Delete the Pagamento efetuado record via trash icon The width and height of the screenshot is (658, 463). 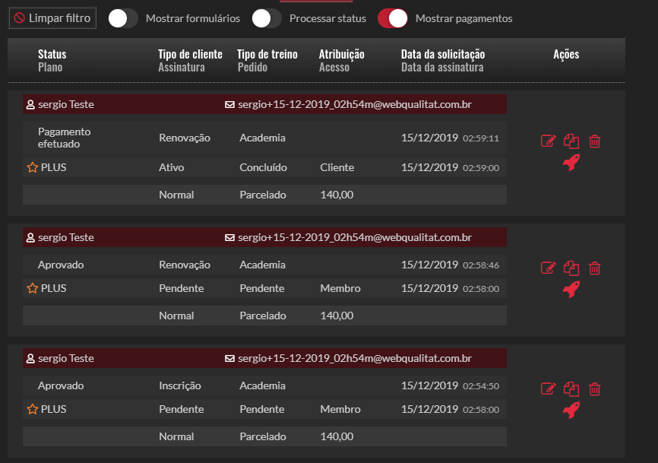coord(595,141)
